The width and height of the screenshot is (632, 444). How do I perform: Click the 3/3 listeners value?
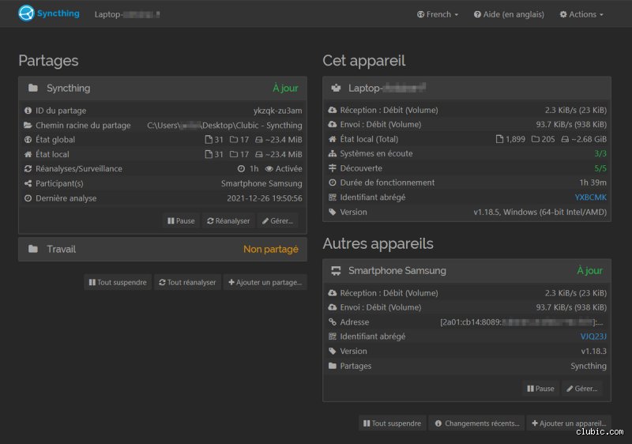point(600,153)
